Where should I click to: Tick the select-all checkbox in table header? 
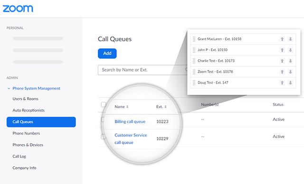pyautogui.click(x=104, y=104)
